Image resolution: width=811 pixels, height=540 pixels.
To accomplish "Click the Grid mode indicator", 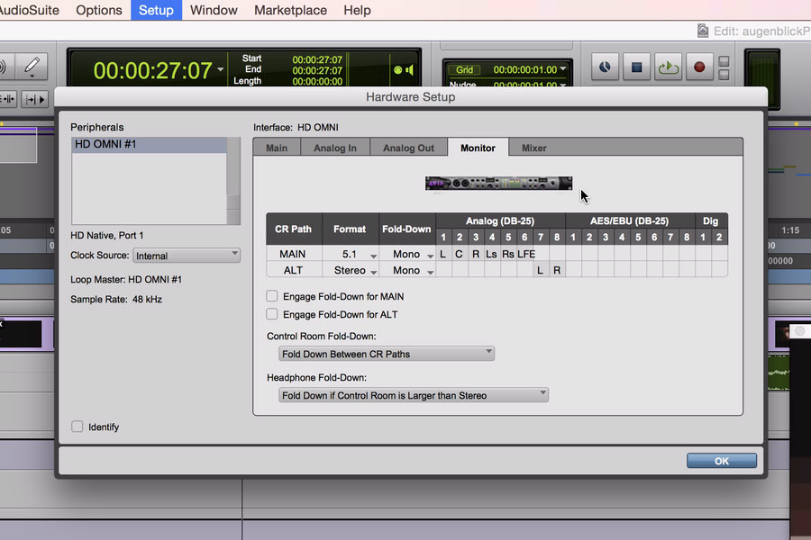I will 465,69.
